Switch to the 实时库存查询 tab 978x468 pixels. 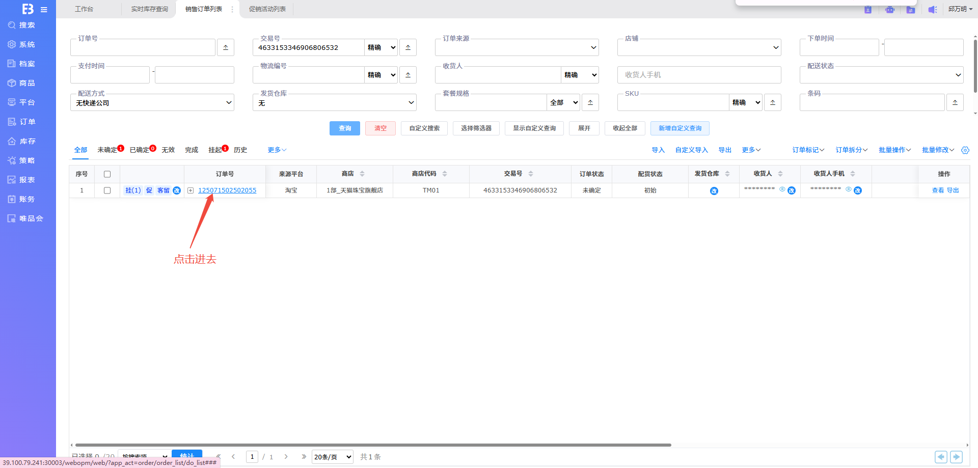(x=149, y=9)
